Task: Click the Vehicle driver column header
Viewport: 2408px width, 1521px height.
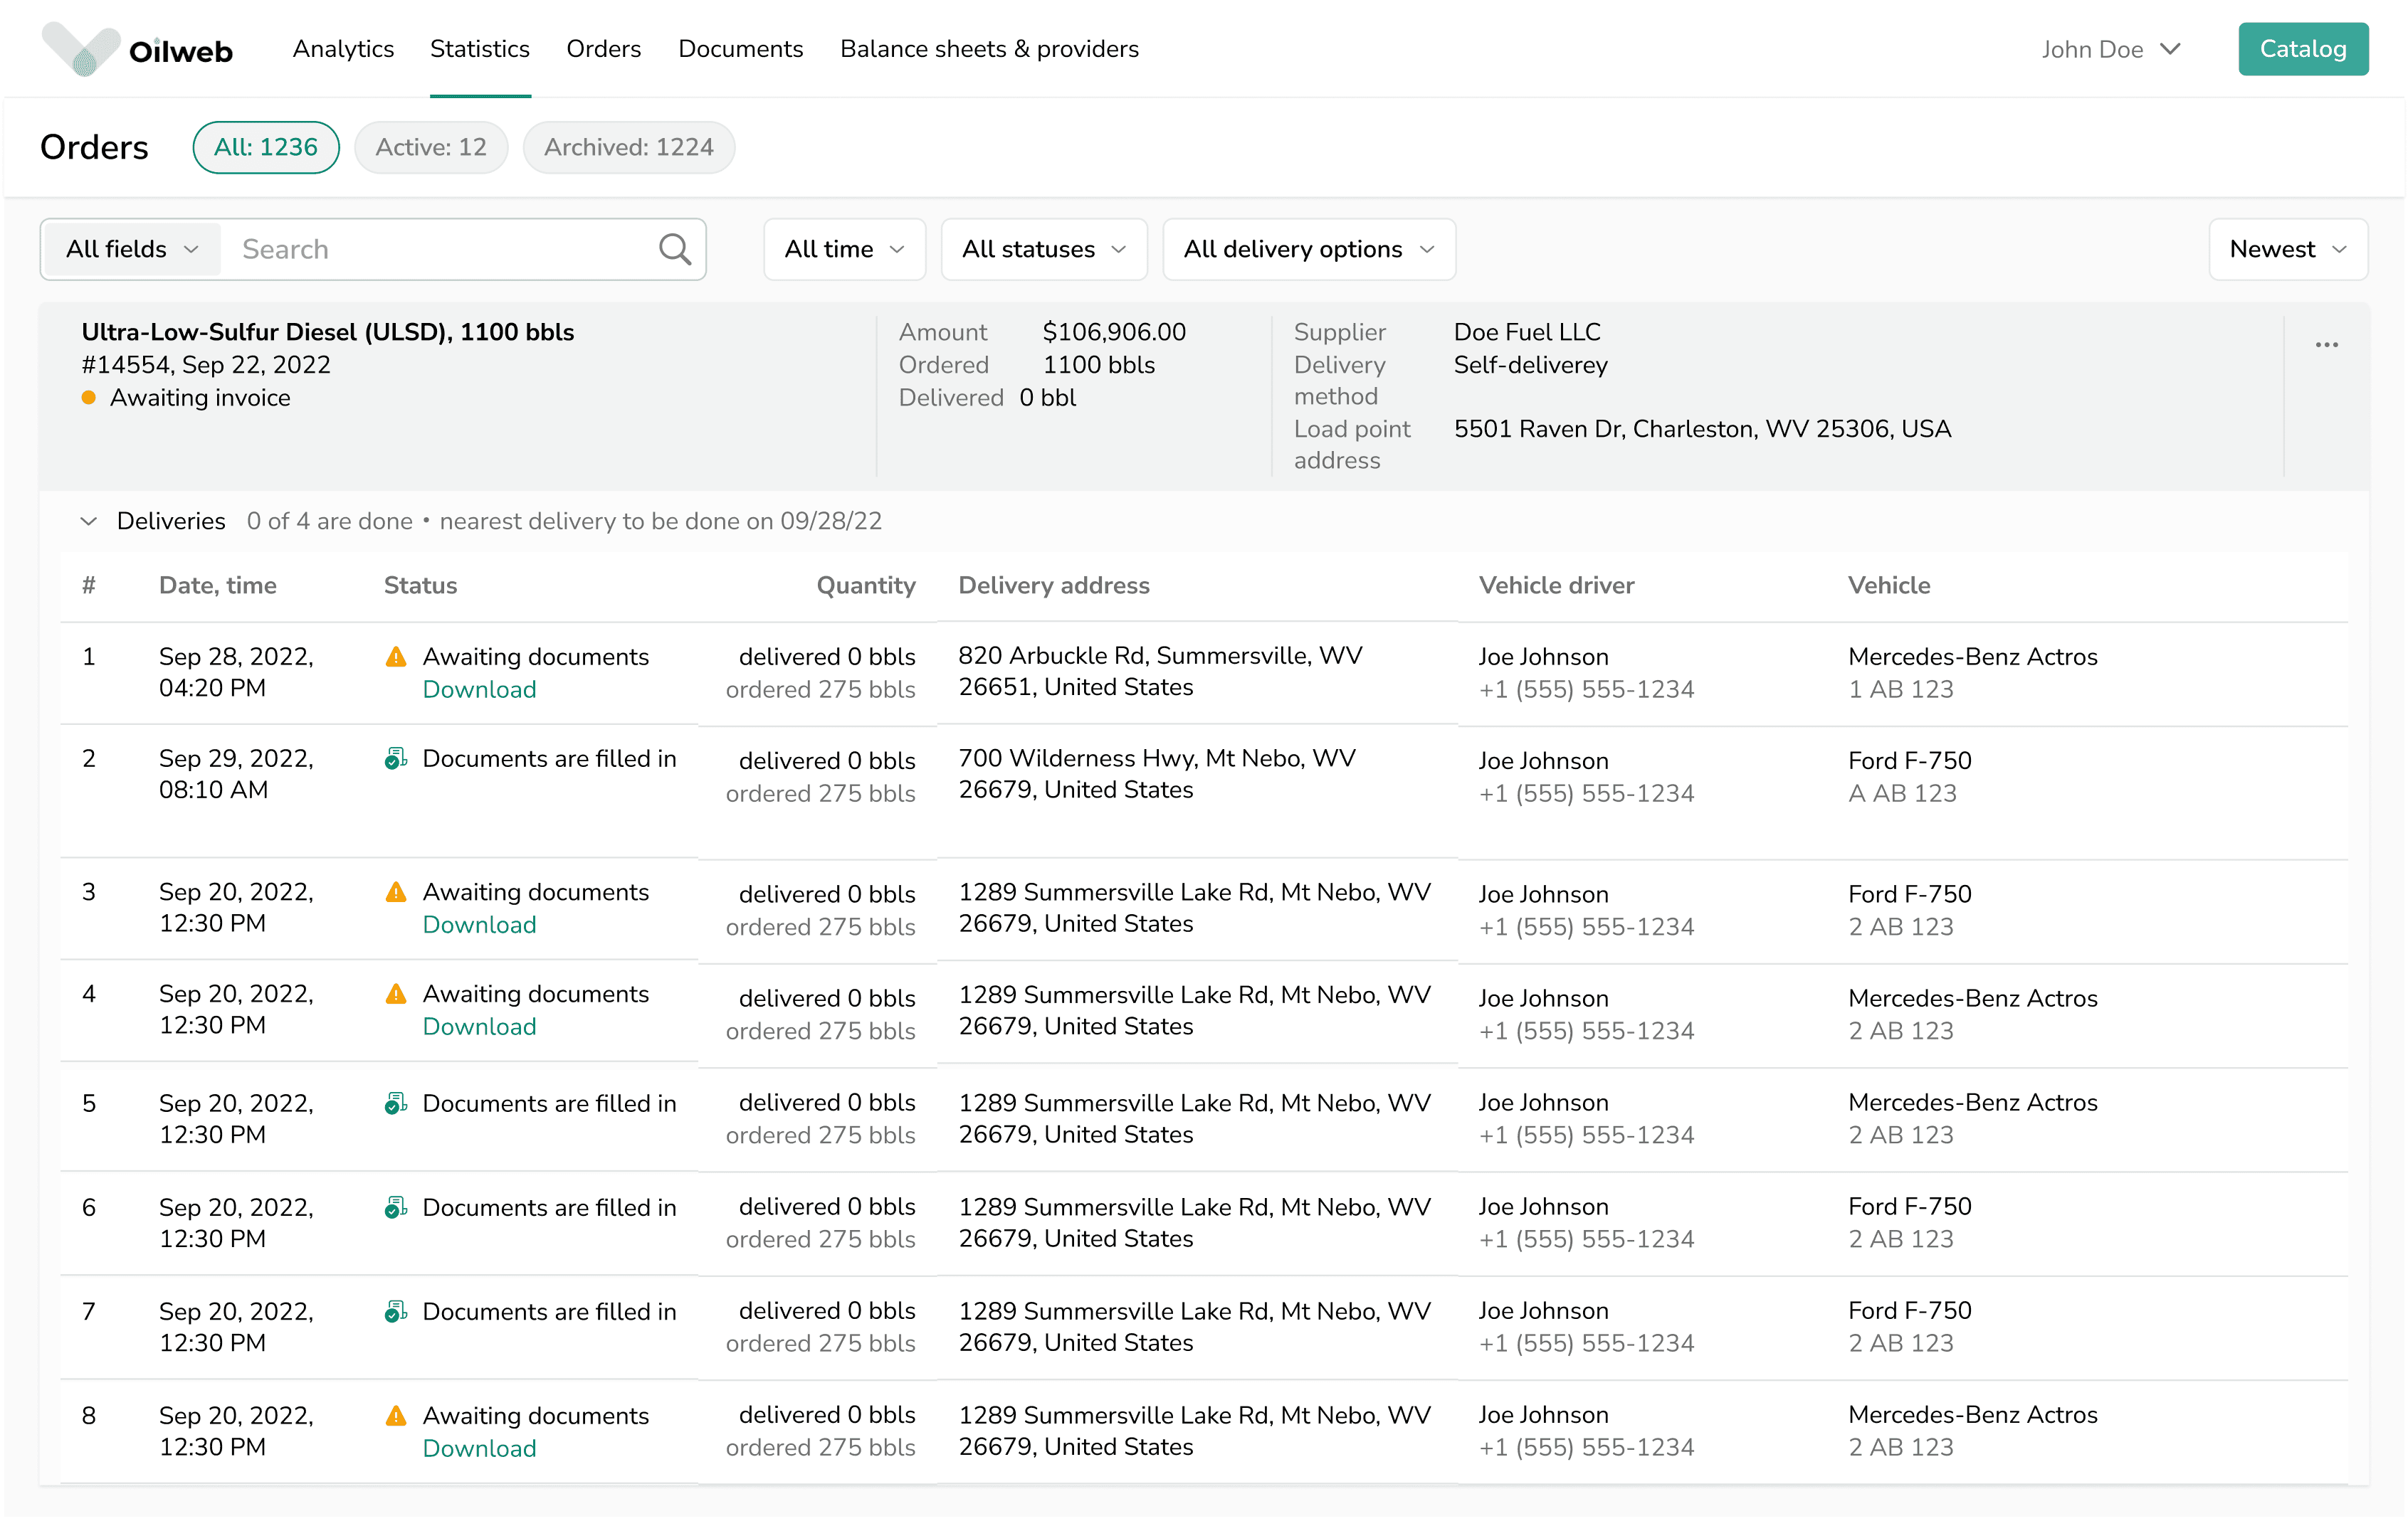Action: pyautogui.click(x=1556, y=585)
